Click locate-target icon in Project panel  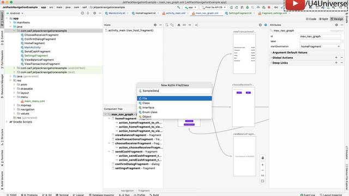[82, 13]
